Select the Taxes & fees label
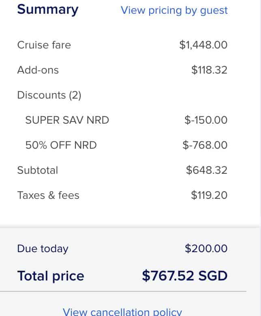 click(x=48, y=195)
